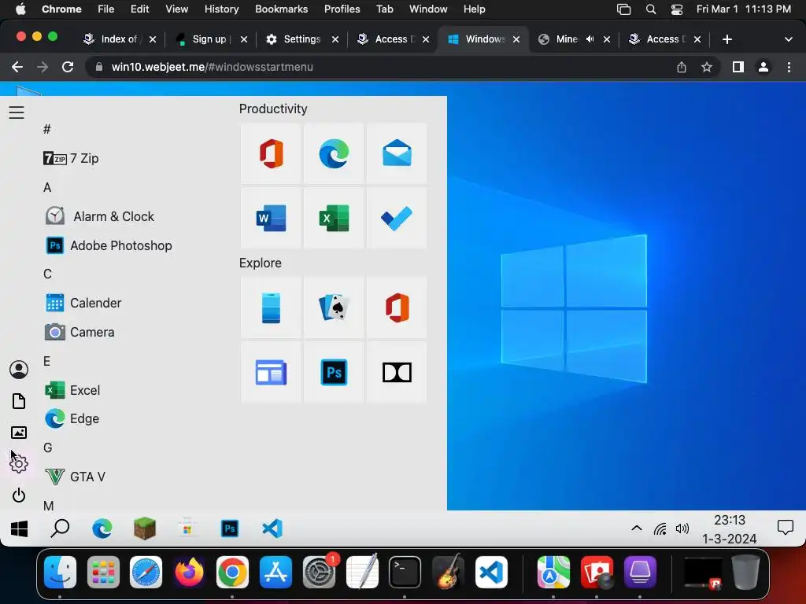This screenshot has height=604, width=806.
Task: Select the letter A section header
Action: [47, 187]
